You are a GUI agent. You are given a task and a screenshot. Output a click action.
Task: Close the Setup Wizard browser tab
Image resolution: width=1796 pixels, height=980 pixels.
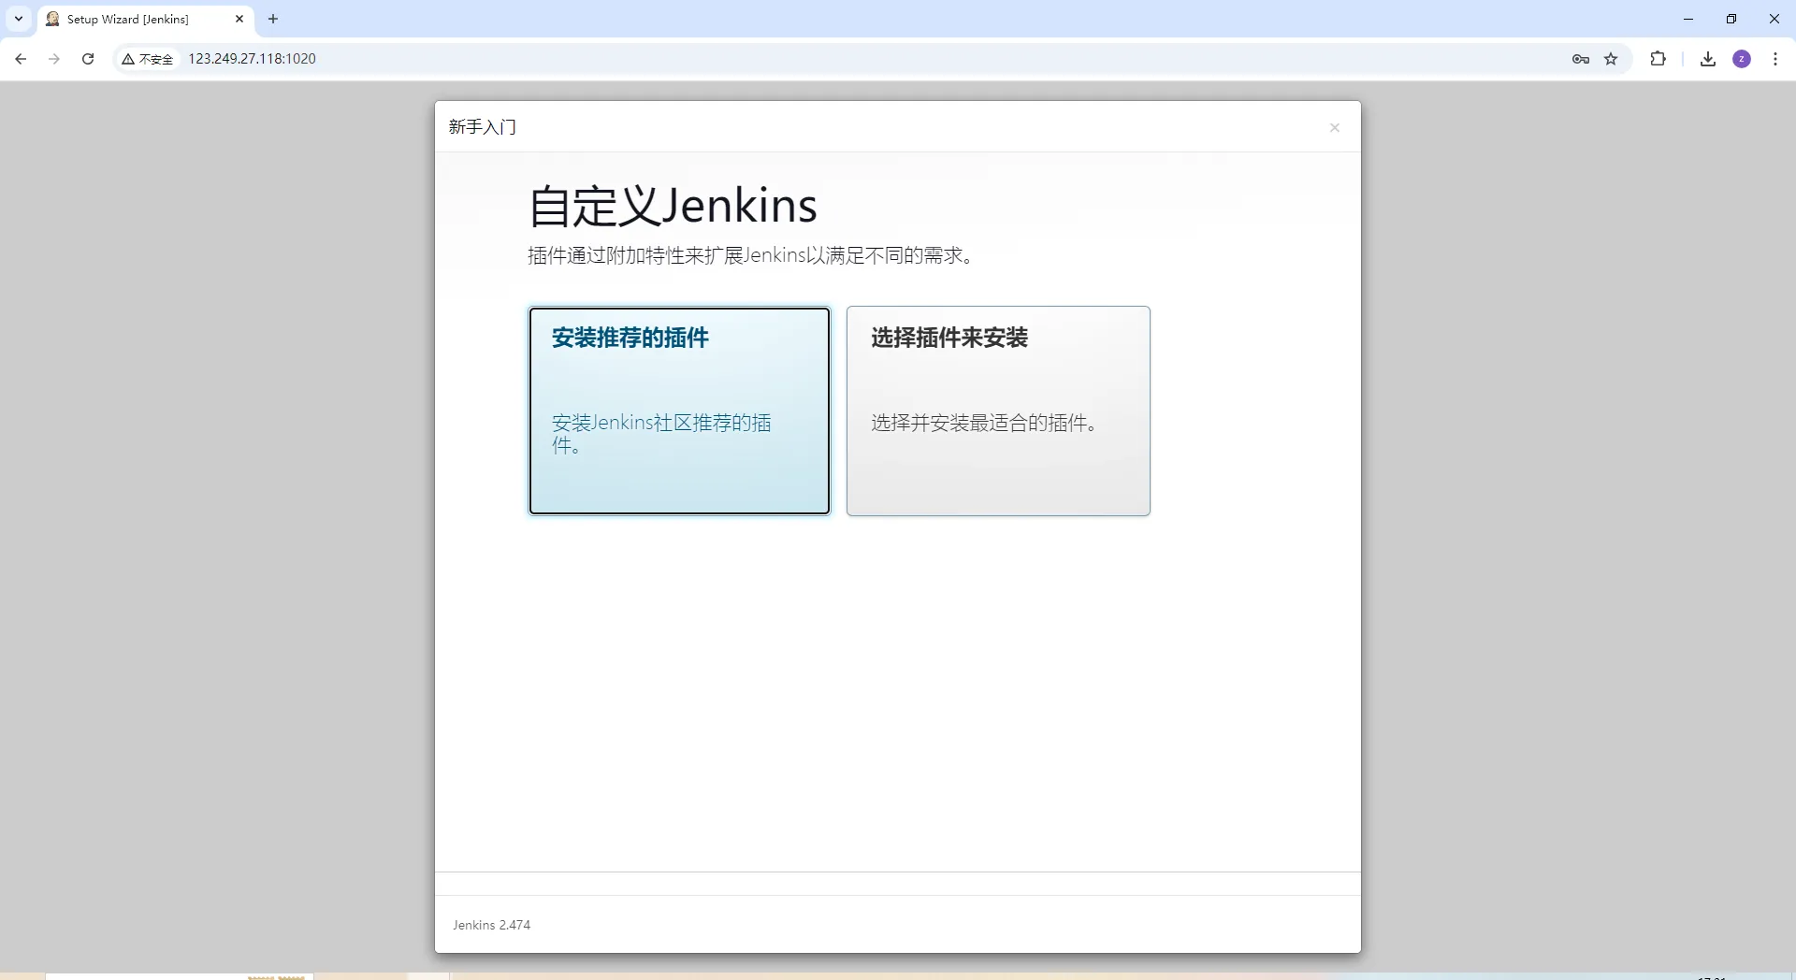[x=239, y=19]
